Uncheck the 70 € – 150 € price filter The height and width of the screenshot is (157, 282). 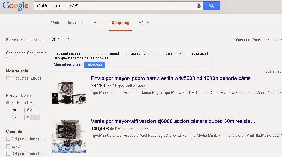pyautogui.click(x=8, y=102)
